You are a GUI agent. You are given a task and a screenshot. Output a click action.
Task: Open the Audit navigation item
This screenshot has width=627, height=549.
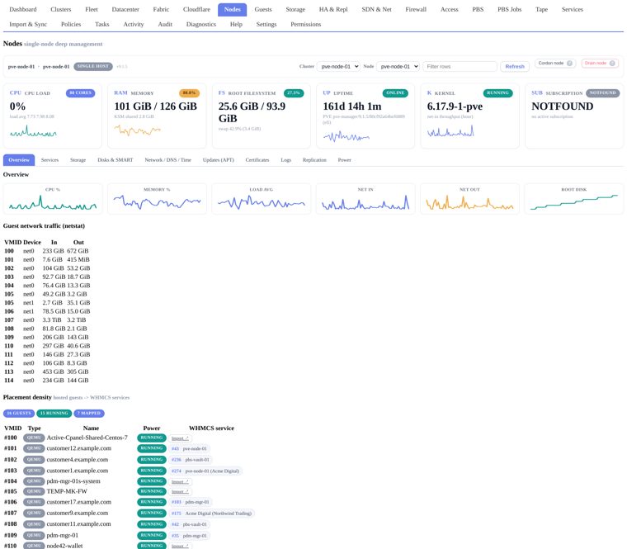pos(165,24)
